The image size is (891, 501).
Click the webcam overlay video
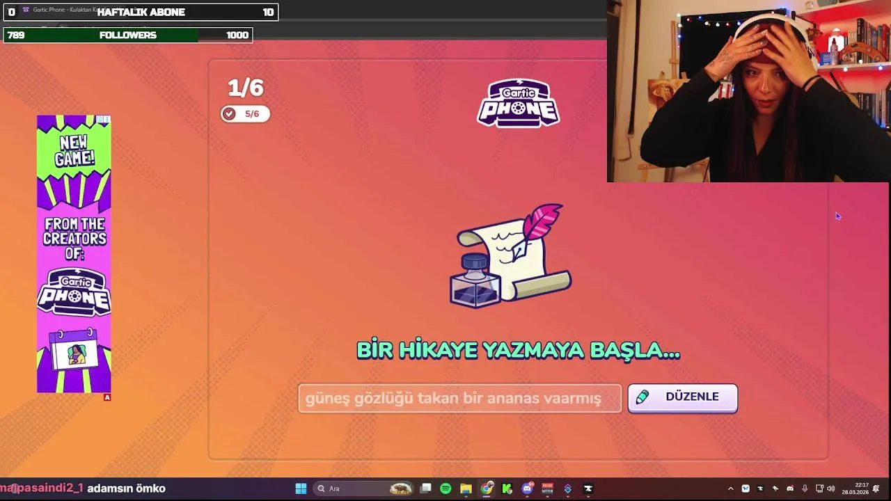pos(748,91)
